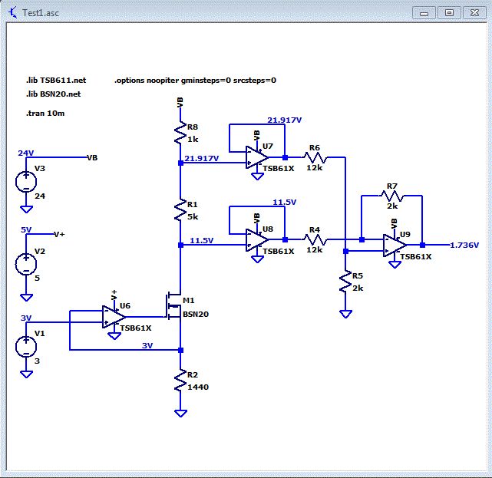Select resistor R1 5k
The width and height of the screenshot is (492, 478).
tap(180, 210)
